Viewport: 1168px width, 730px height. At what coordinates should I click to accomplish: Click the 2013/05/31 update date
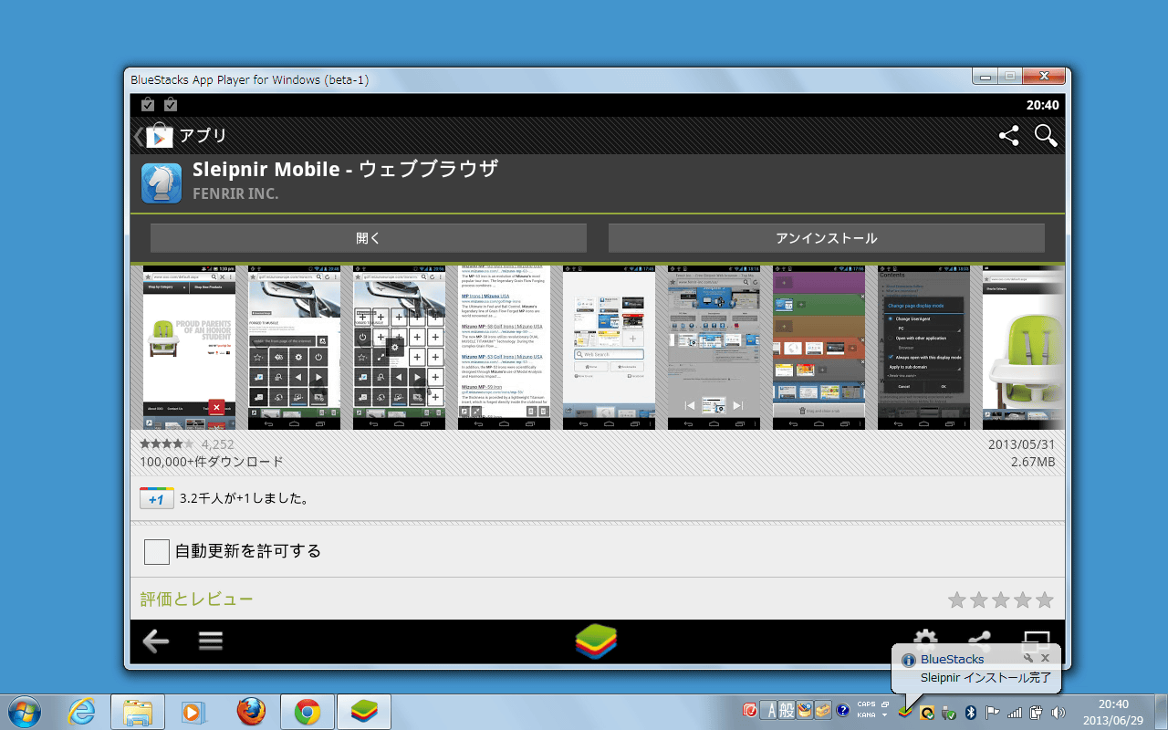(1021, 444)
